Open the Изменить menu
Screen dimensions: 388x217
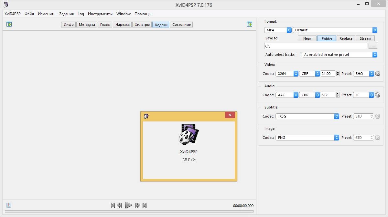[x=47, y=14]
